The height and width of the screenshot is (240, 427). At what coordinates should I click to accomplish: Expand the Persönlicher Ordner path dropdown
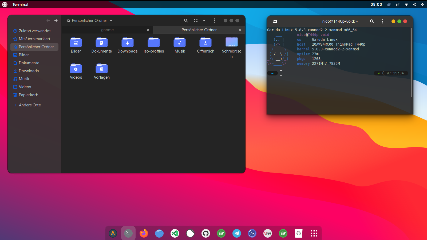tap(111, 21)
